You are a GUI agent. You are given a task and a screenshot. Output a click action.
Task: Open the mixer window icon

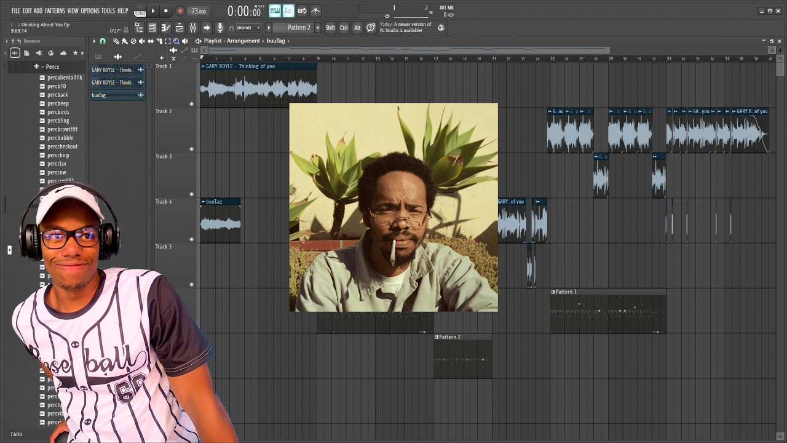coord(192,28)
